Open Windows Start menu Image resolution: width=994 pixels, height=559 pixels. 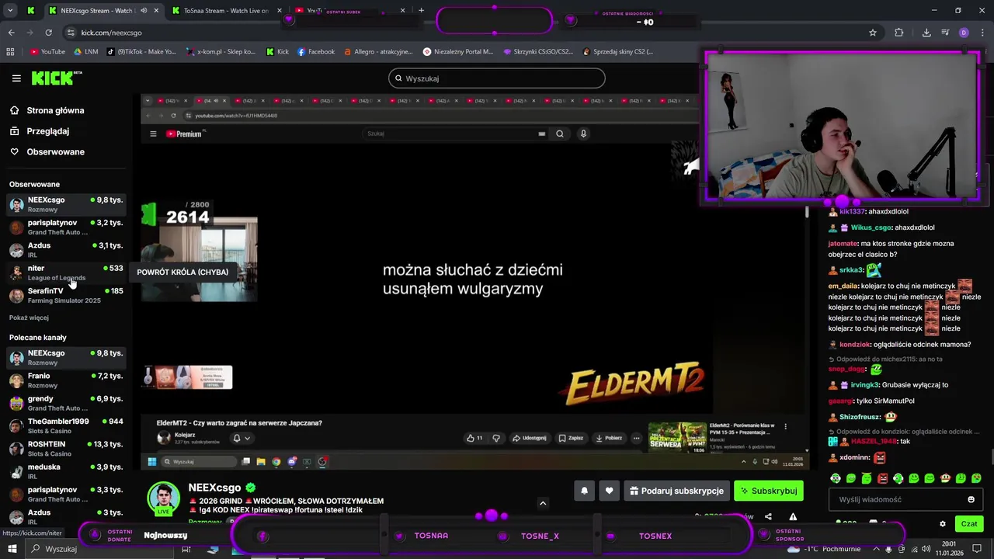click(x=12, y=549)
